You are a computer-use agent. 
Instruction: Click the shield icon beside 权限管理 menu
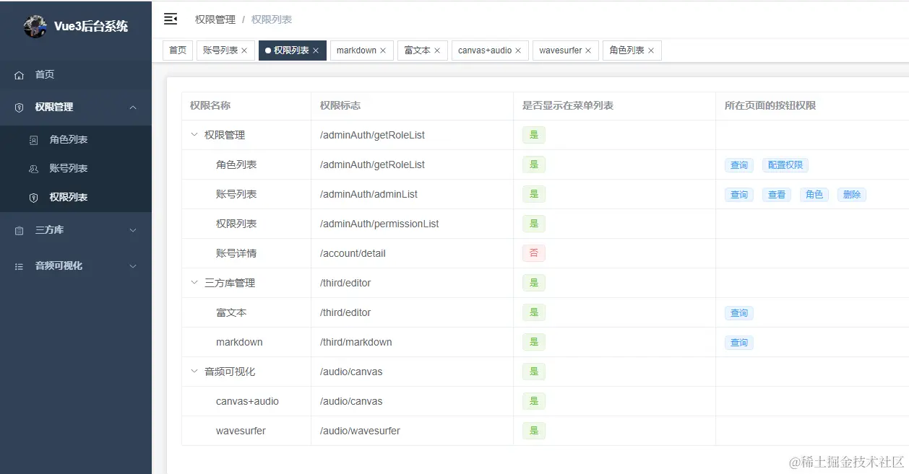click(x=20, y=107)
